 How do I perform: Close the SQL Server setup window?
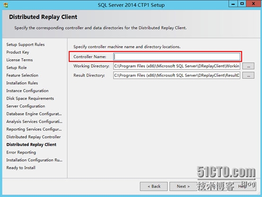click(x=253, y=4)
